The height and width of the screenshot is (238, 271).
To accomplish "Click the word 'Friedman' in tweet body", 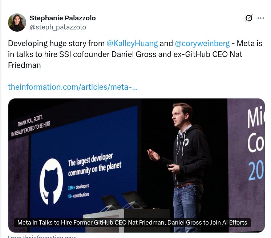I will 24,65.
